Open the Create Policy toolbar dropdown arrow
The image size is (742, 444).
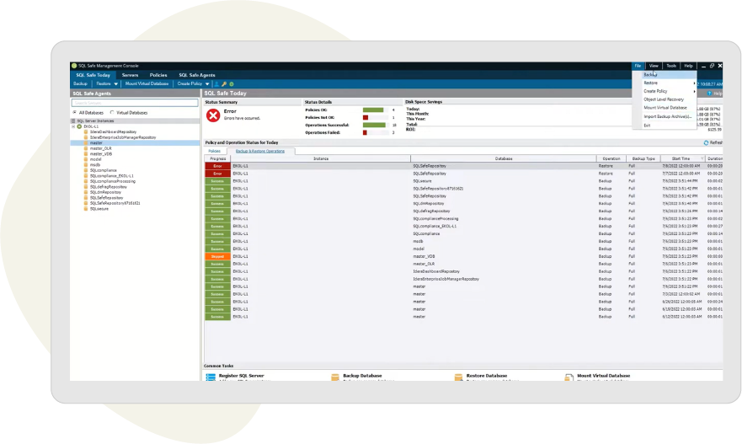point(207,84)
